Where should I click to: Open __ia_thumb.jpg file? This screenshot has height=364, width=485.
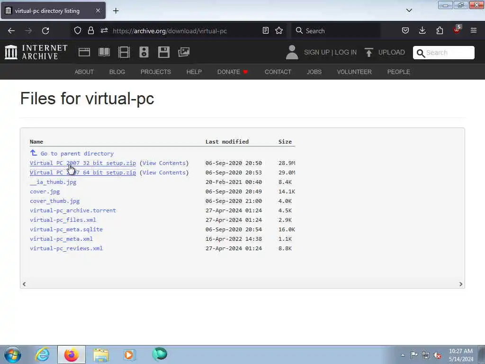53,182
